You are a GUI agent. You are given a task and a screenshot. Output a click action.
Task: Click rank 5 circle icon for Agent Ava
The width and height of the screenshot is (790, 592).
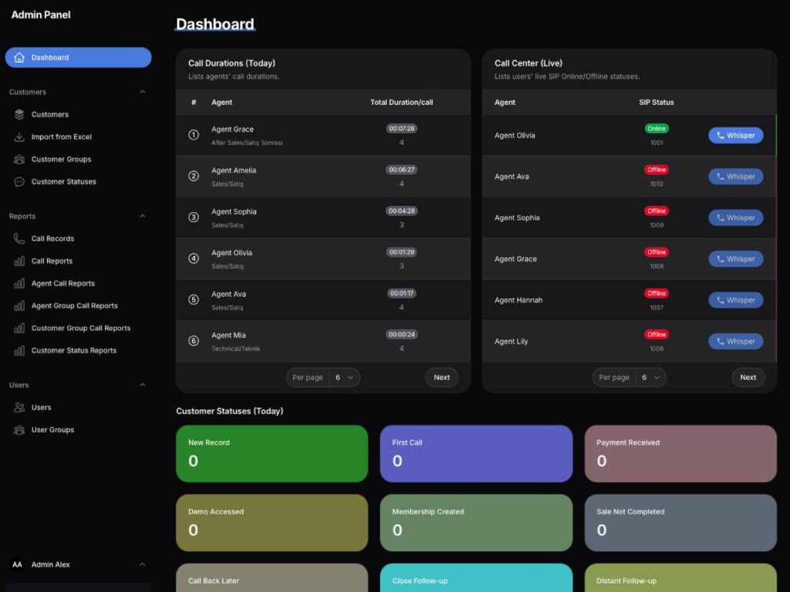(x=194, y=300)
